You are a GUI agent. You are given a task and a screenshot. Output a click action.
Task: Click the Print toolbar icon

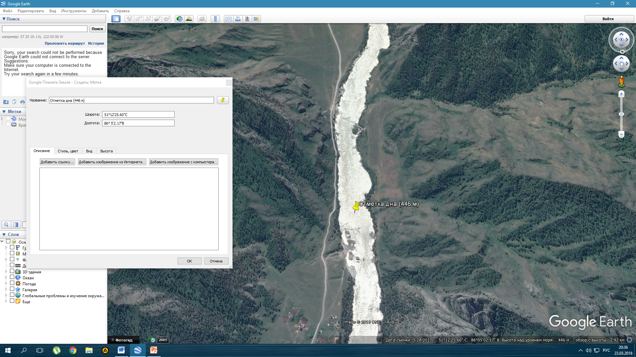pyautogui.click(x=238, y=19)
